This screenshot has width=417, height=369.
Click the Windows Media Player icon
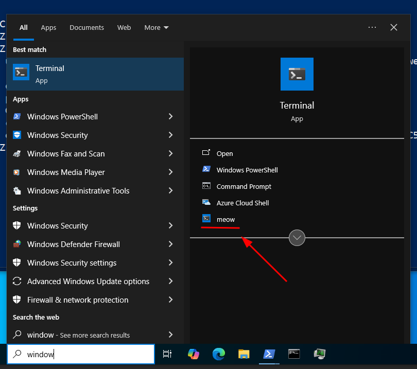pyautogui.click(x=16, y=172)
